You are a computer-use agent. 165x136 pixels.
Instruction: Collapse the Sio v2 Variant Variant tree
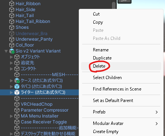(x=6, y=51)
